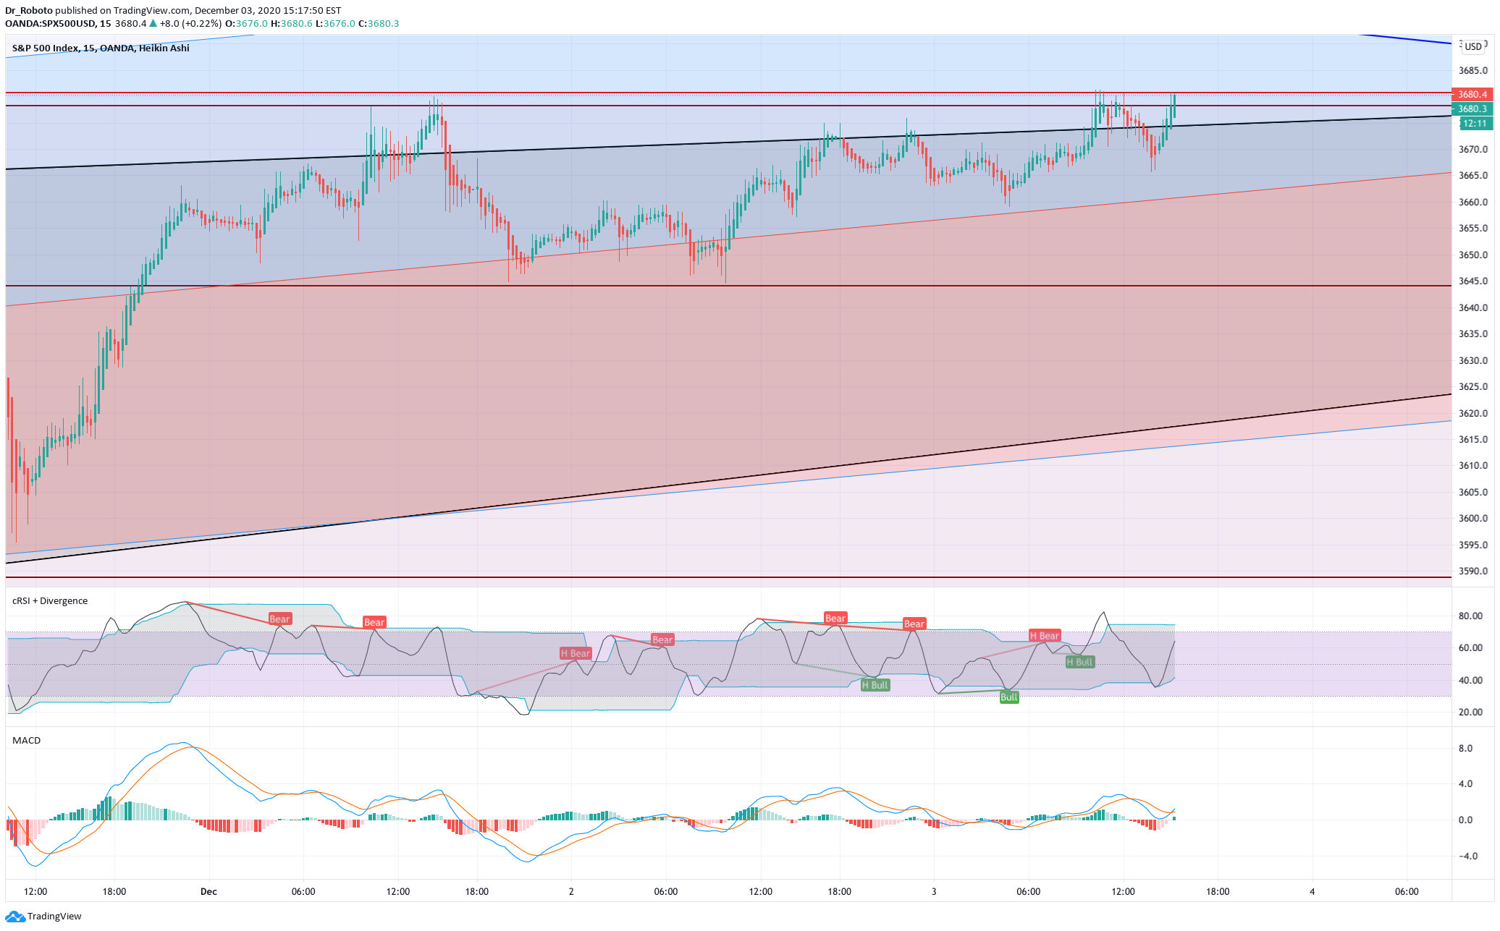Click the H Bear label on December 3
The width and height of the screenshot is (1500, 931).
(x=1045, y=636)
